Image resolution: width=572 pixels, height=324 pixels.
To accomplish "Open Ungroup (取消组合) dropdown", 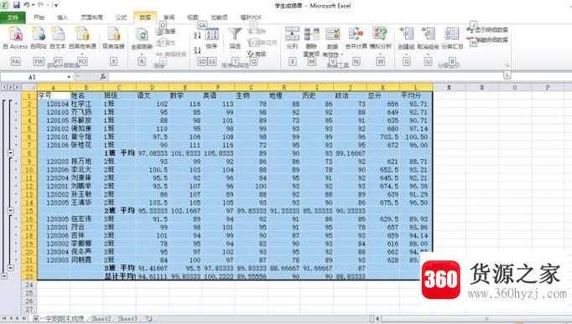I will coord(428,54).
